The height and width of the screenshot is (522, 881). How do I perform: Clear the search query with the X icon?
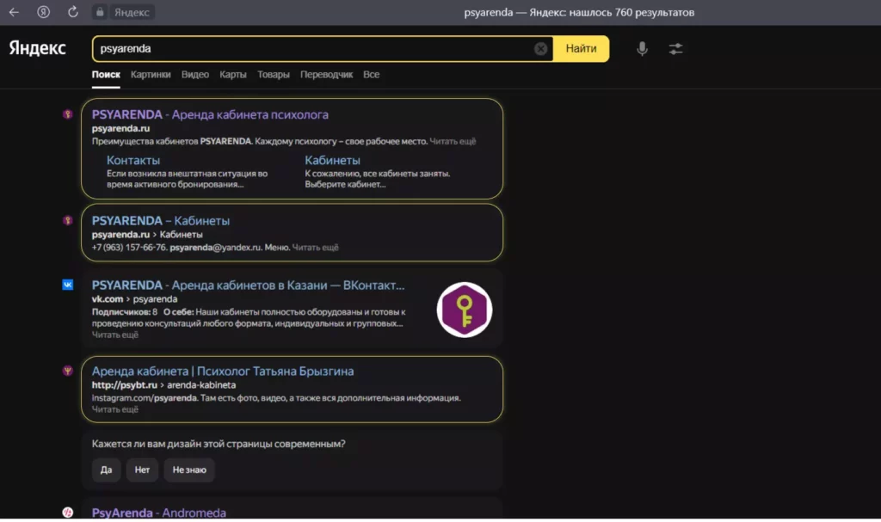(540, 49)
